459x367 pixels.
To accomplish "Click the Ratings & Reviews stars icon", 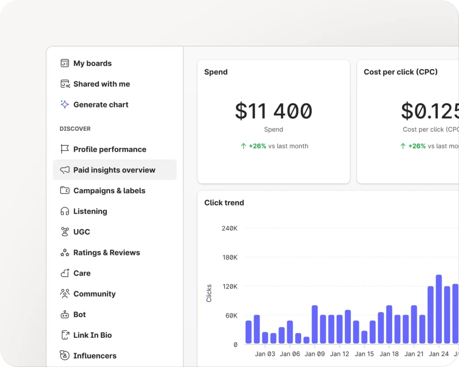I will pyautogui.click(x=65, y=253).
